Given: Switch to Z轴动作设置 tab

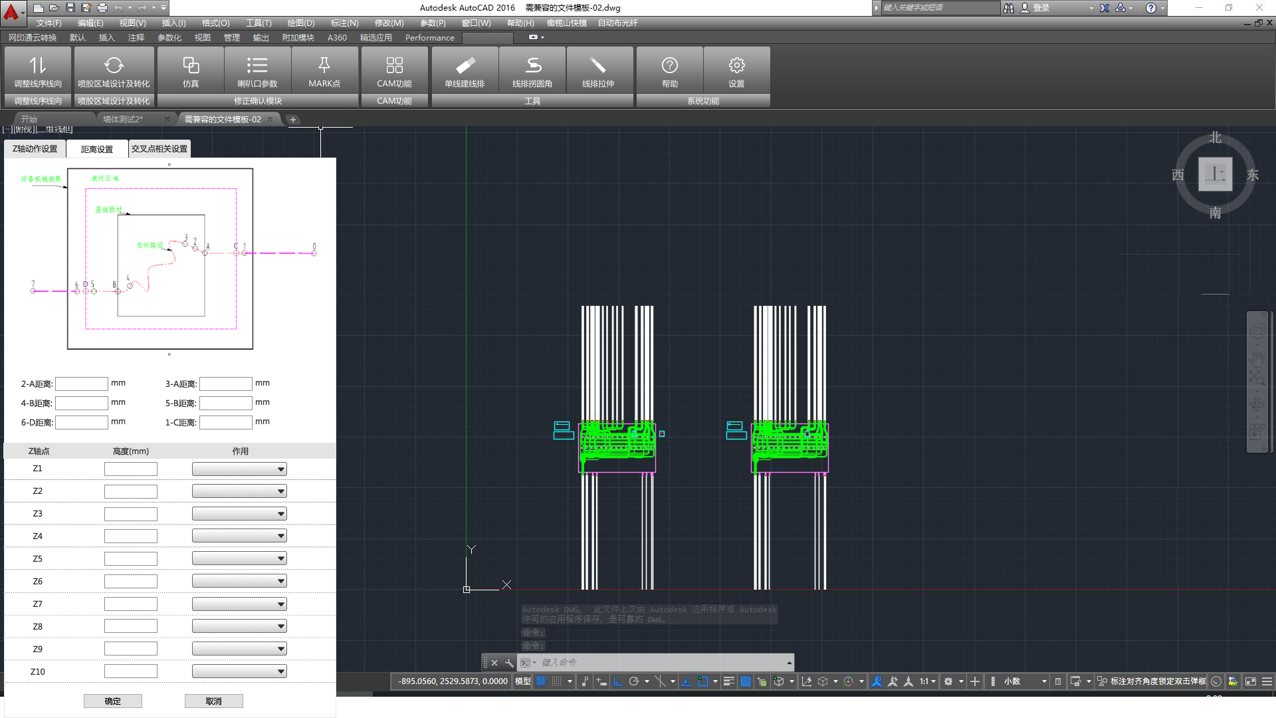Looking at the screenshot, I should point(35,149).
